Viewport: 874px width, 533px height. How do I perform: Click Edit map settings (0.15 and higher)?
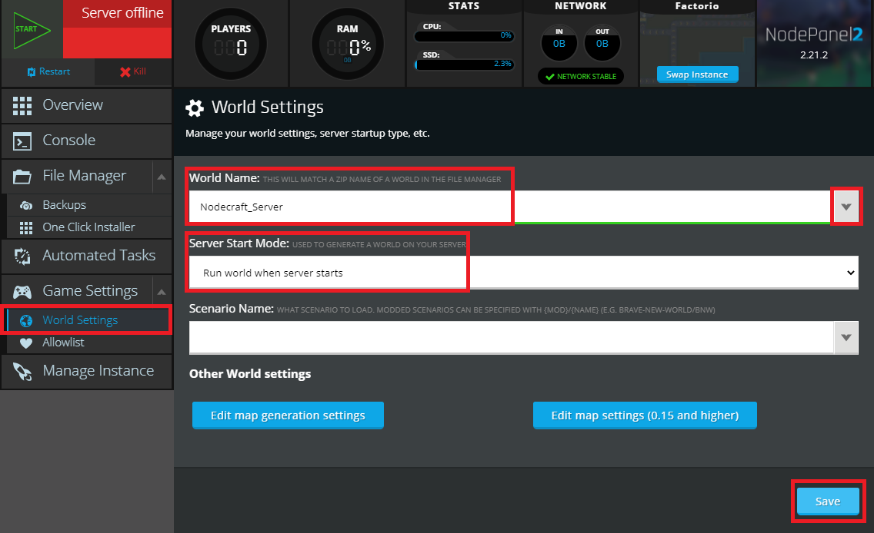click(645, 415)
